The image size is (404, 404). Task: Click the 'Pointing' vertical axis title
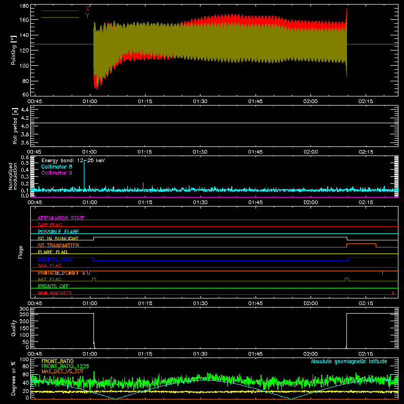point(14,50)
